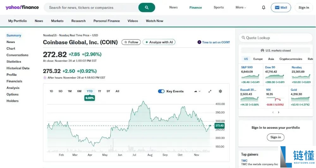Viewport: 316px width, 168px height.
Task: Open the Dow 30 index card
Action: 275,75
